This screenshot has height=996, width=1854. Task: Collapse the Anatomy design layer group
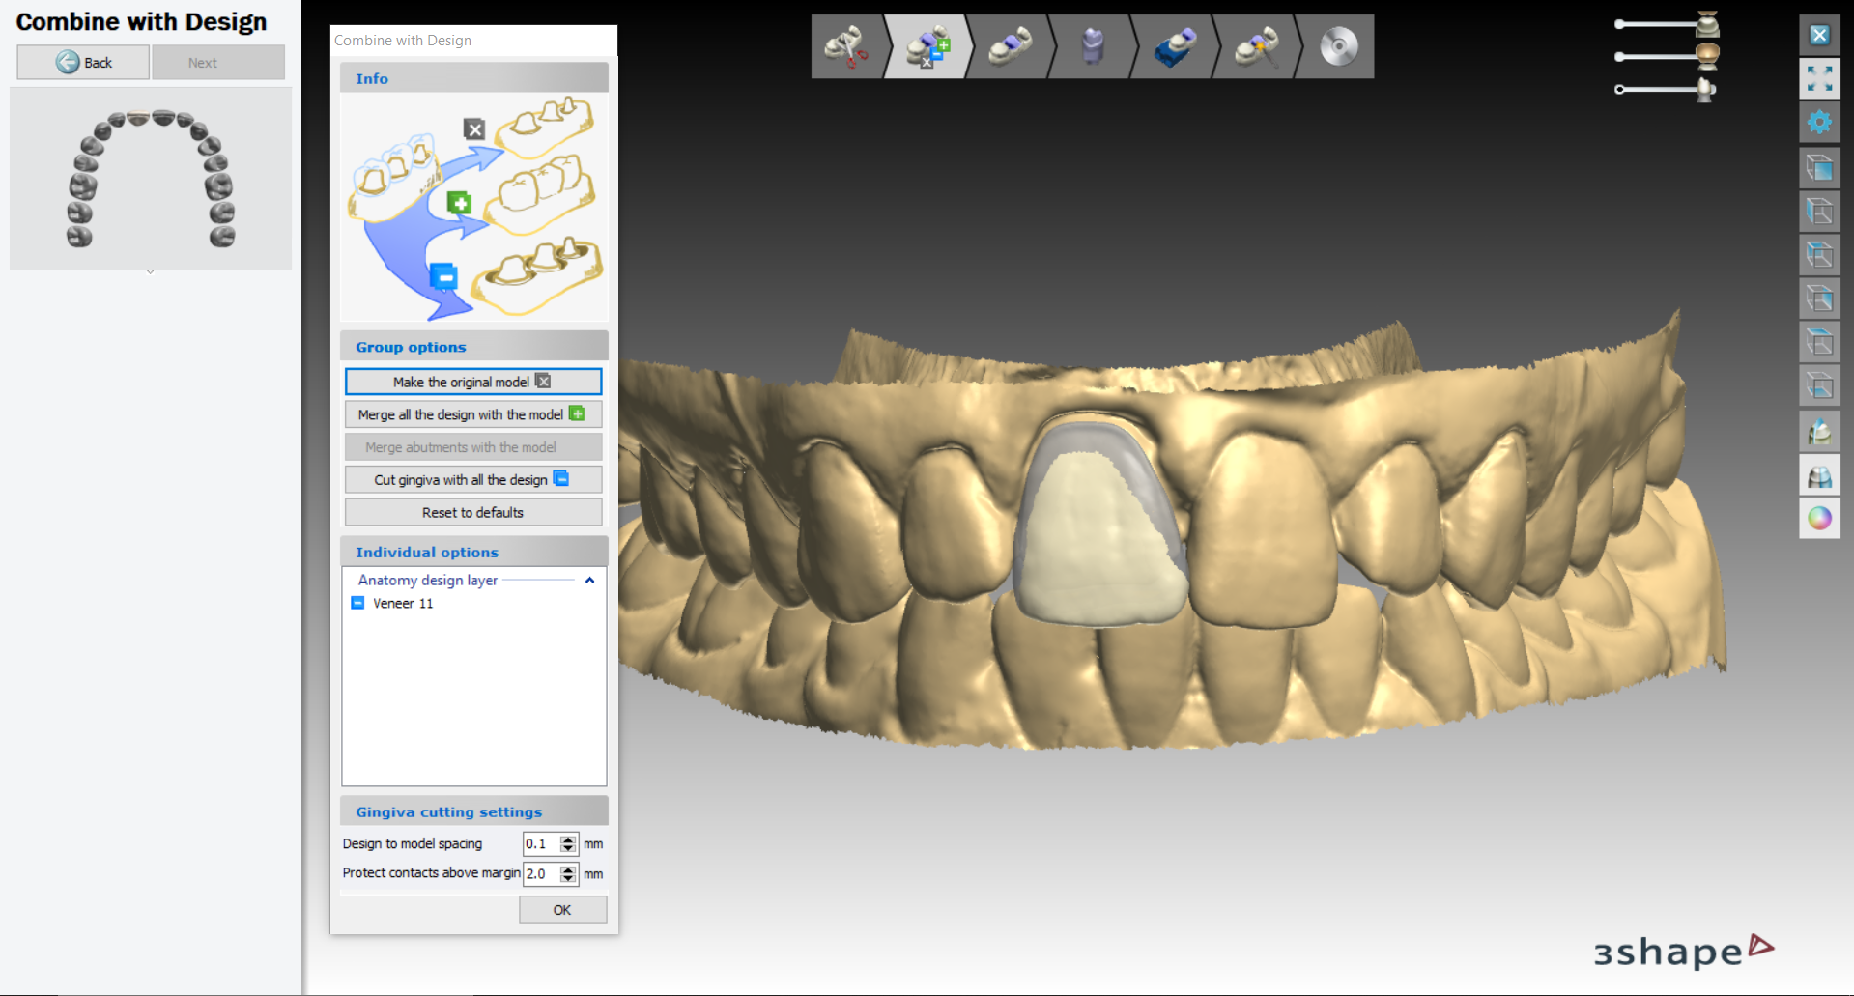coord(589,581)
